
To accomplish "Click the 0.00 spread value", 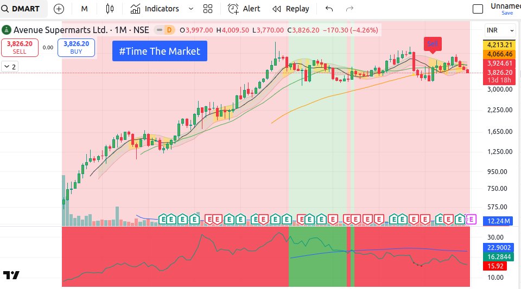I will 48,48.
